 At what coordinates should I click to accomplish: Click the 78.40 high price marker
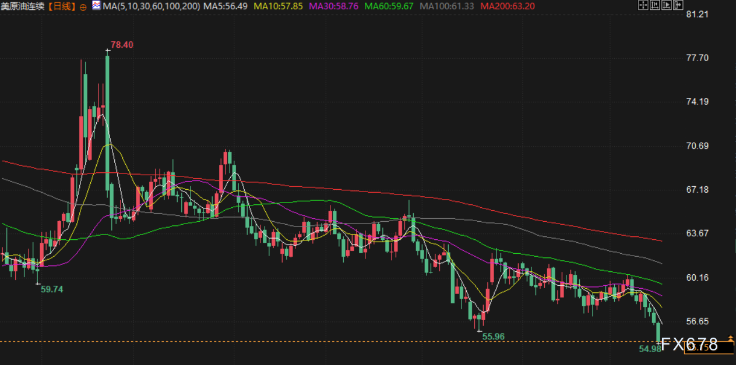point(122,45)
